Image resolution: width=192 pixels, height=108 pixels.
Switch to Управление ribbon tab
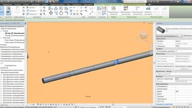[76, 4]
